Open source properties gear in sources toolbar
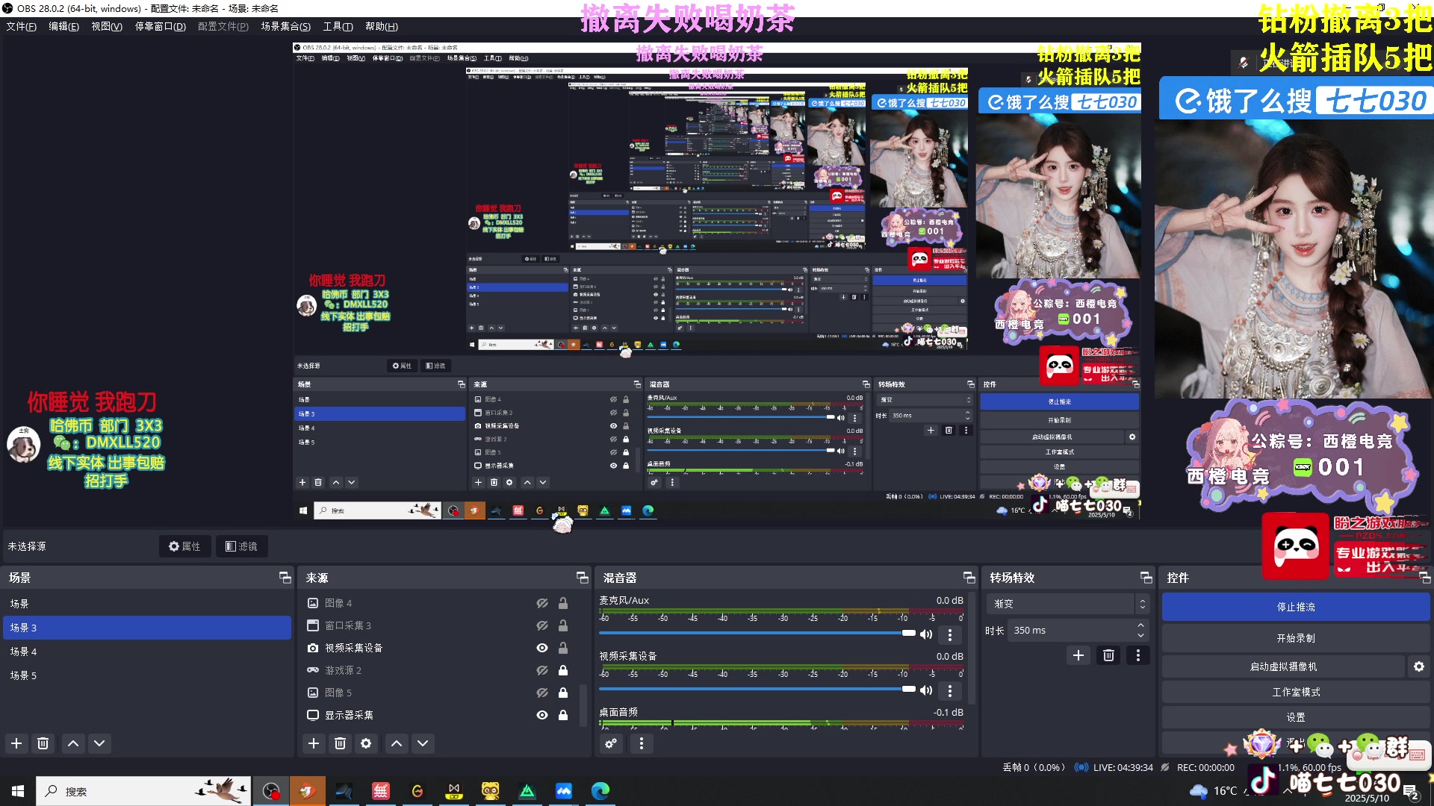Viewport: 1434px width, 806px height. tap(366, 743)
